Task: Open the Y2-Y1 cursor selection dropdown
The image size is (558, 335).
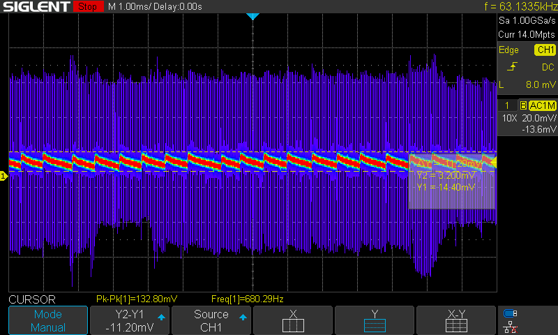Action: 130,320
